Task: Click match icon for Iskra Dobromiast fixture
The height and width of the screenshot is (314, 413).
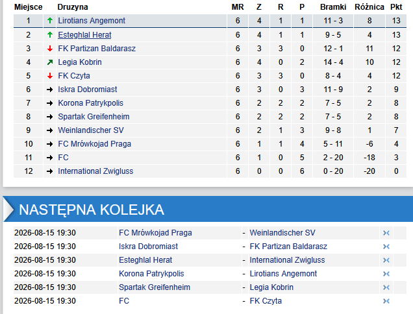Action: tap(386, 247)
